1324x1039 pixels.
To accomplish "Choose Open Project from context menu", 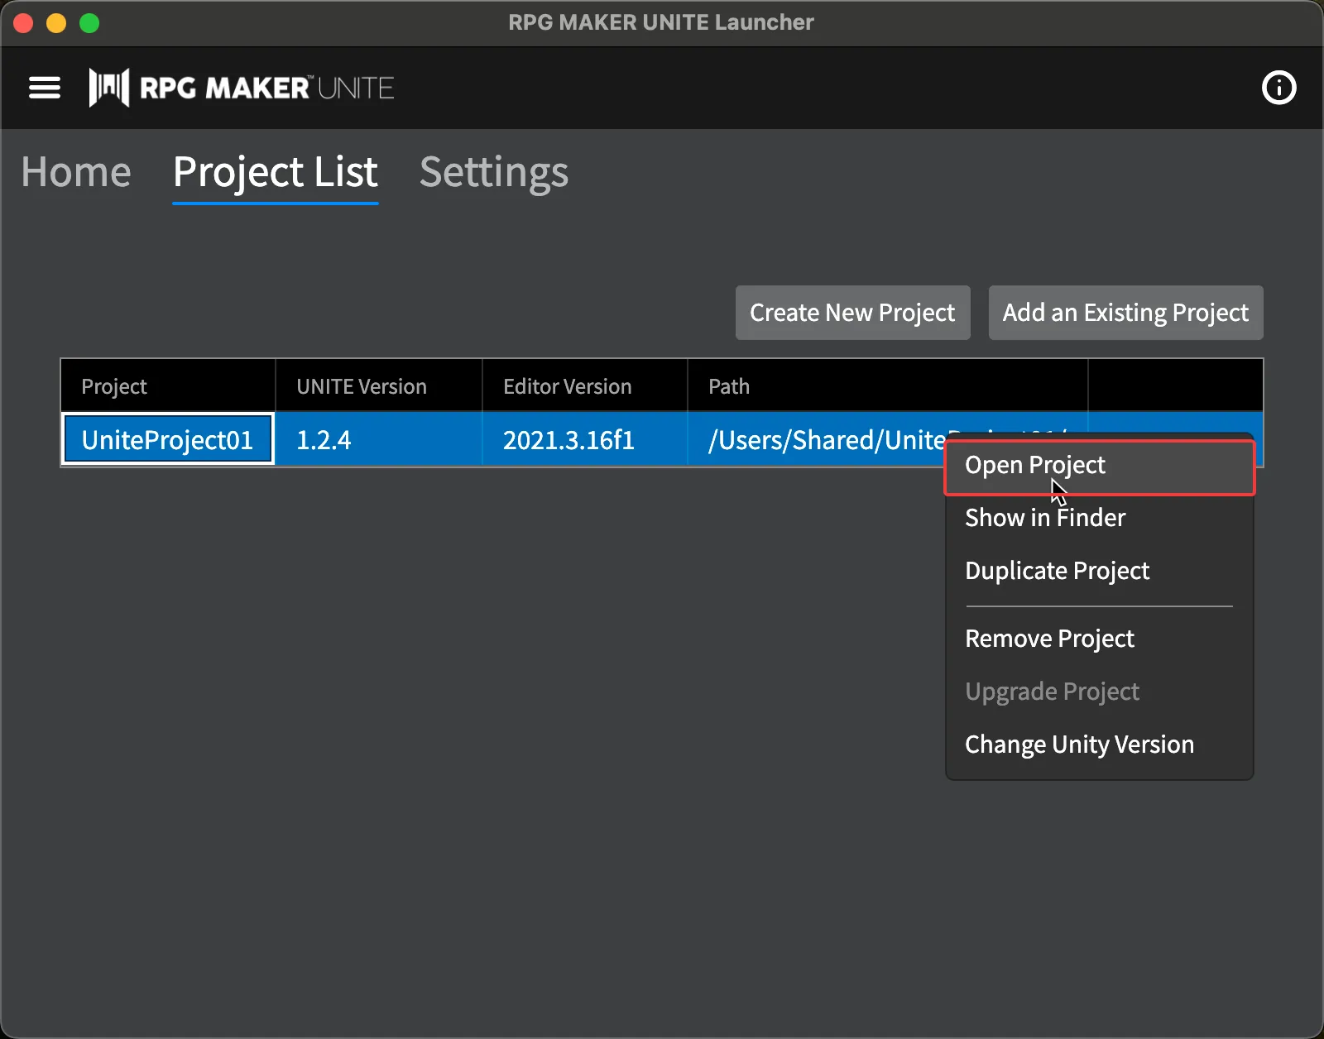I will (x=1034, y=466).
